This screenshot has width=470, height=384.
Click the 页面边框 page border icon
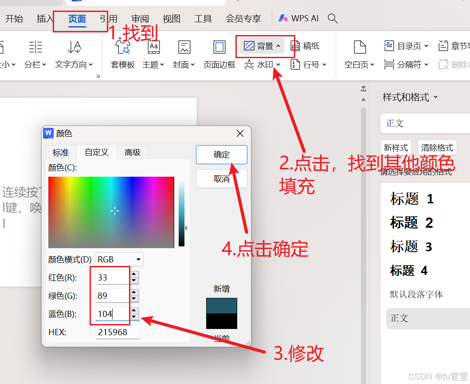(x=219, y=47)
